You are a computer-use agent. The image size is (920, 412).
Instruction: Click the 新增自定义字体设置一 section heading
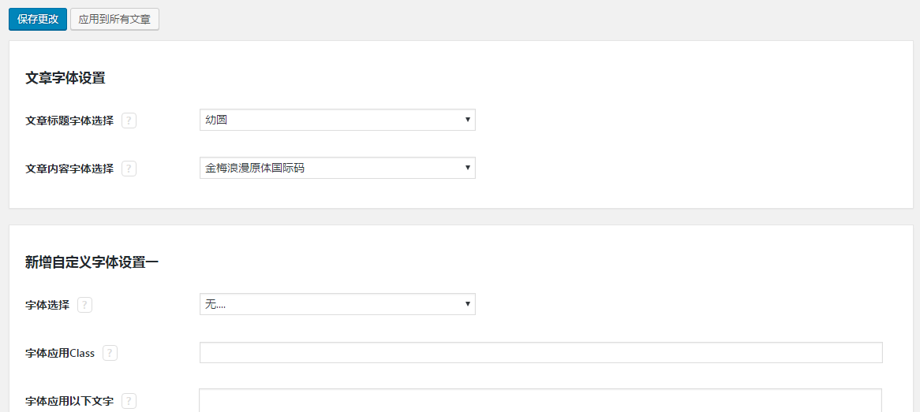coord(92,262)
